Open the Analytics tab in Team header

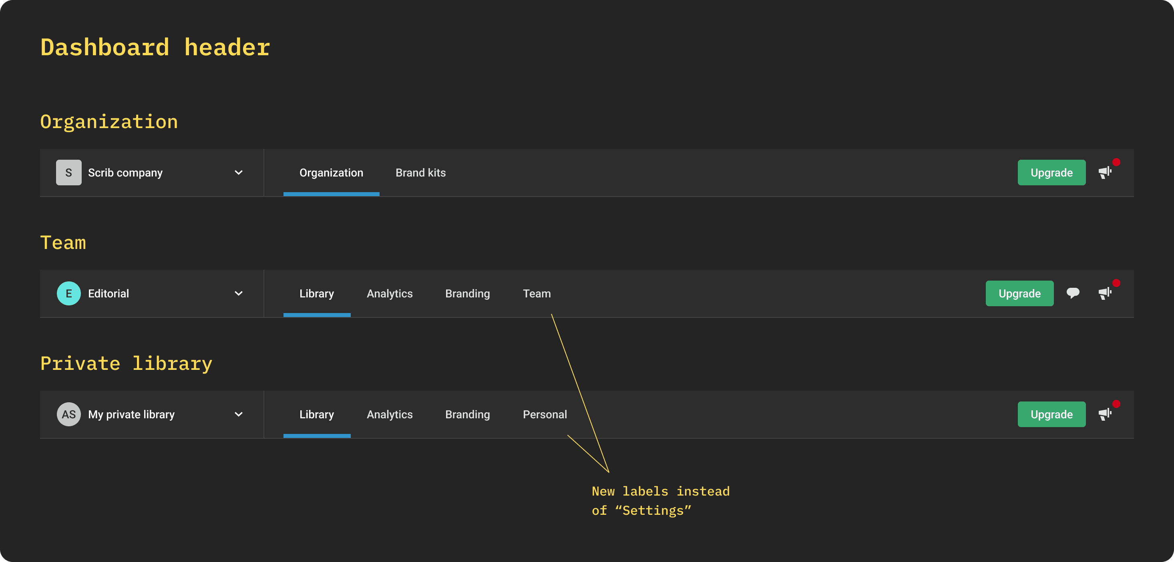click(390, 293)
